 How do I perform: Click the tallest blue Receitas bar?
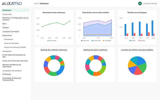click(x=152, y=28)
